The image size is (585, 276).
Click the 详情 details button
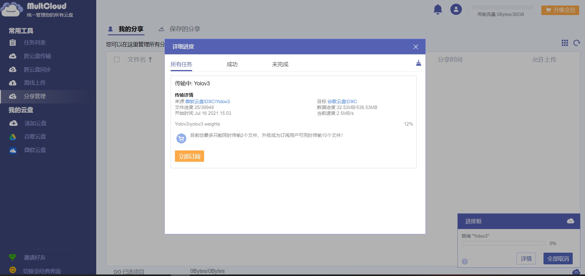click(526, 259)
